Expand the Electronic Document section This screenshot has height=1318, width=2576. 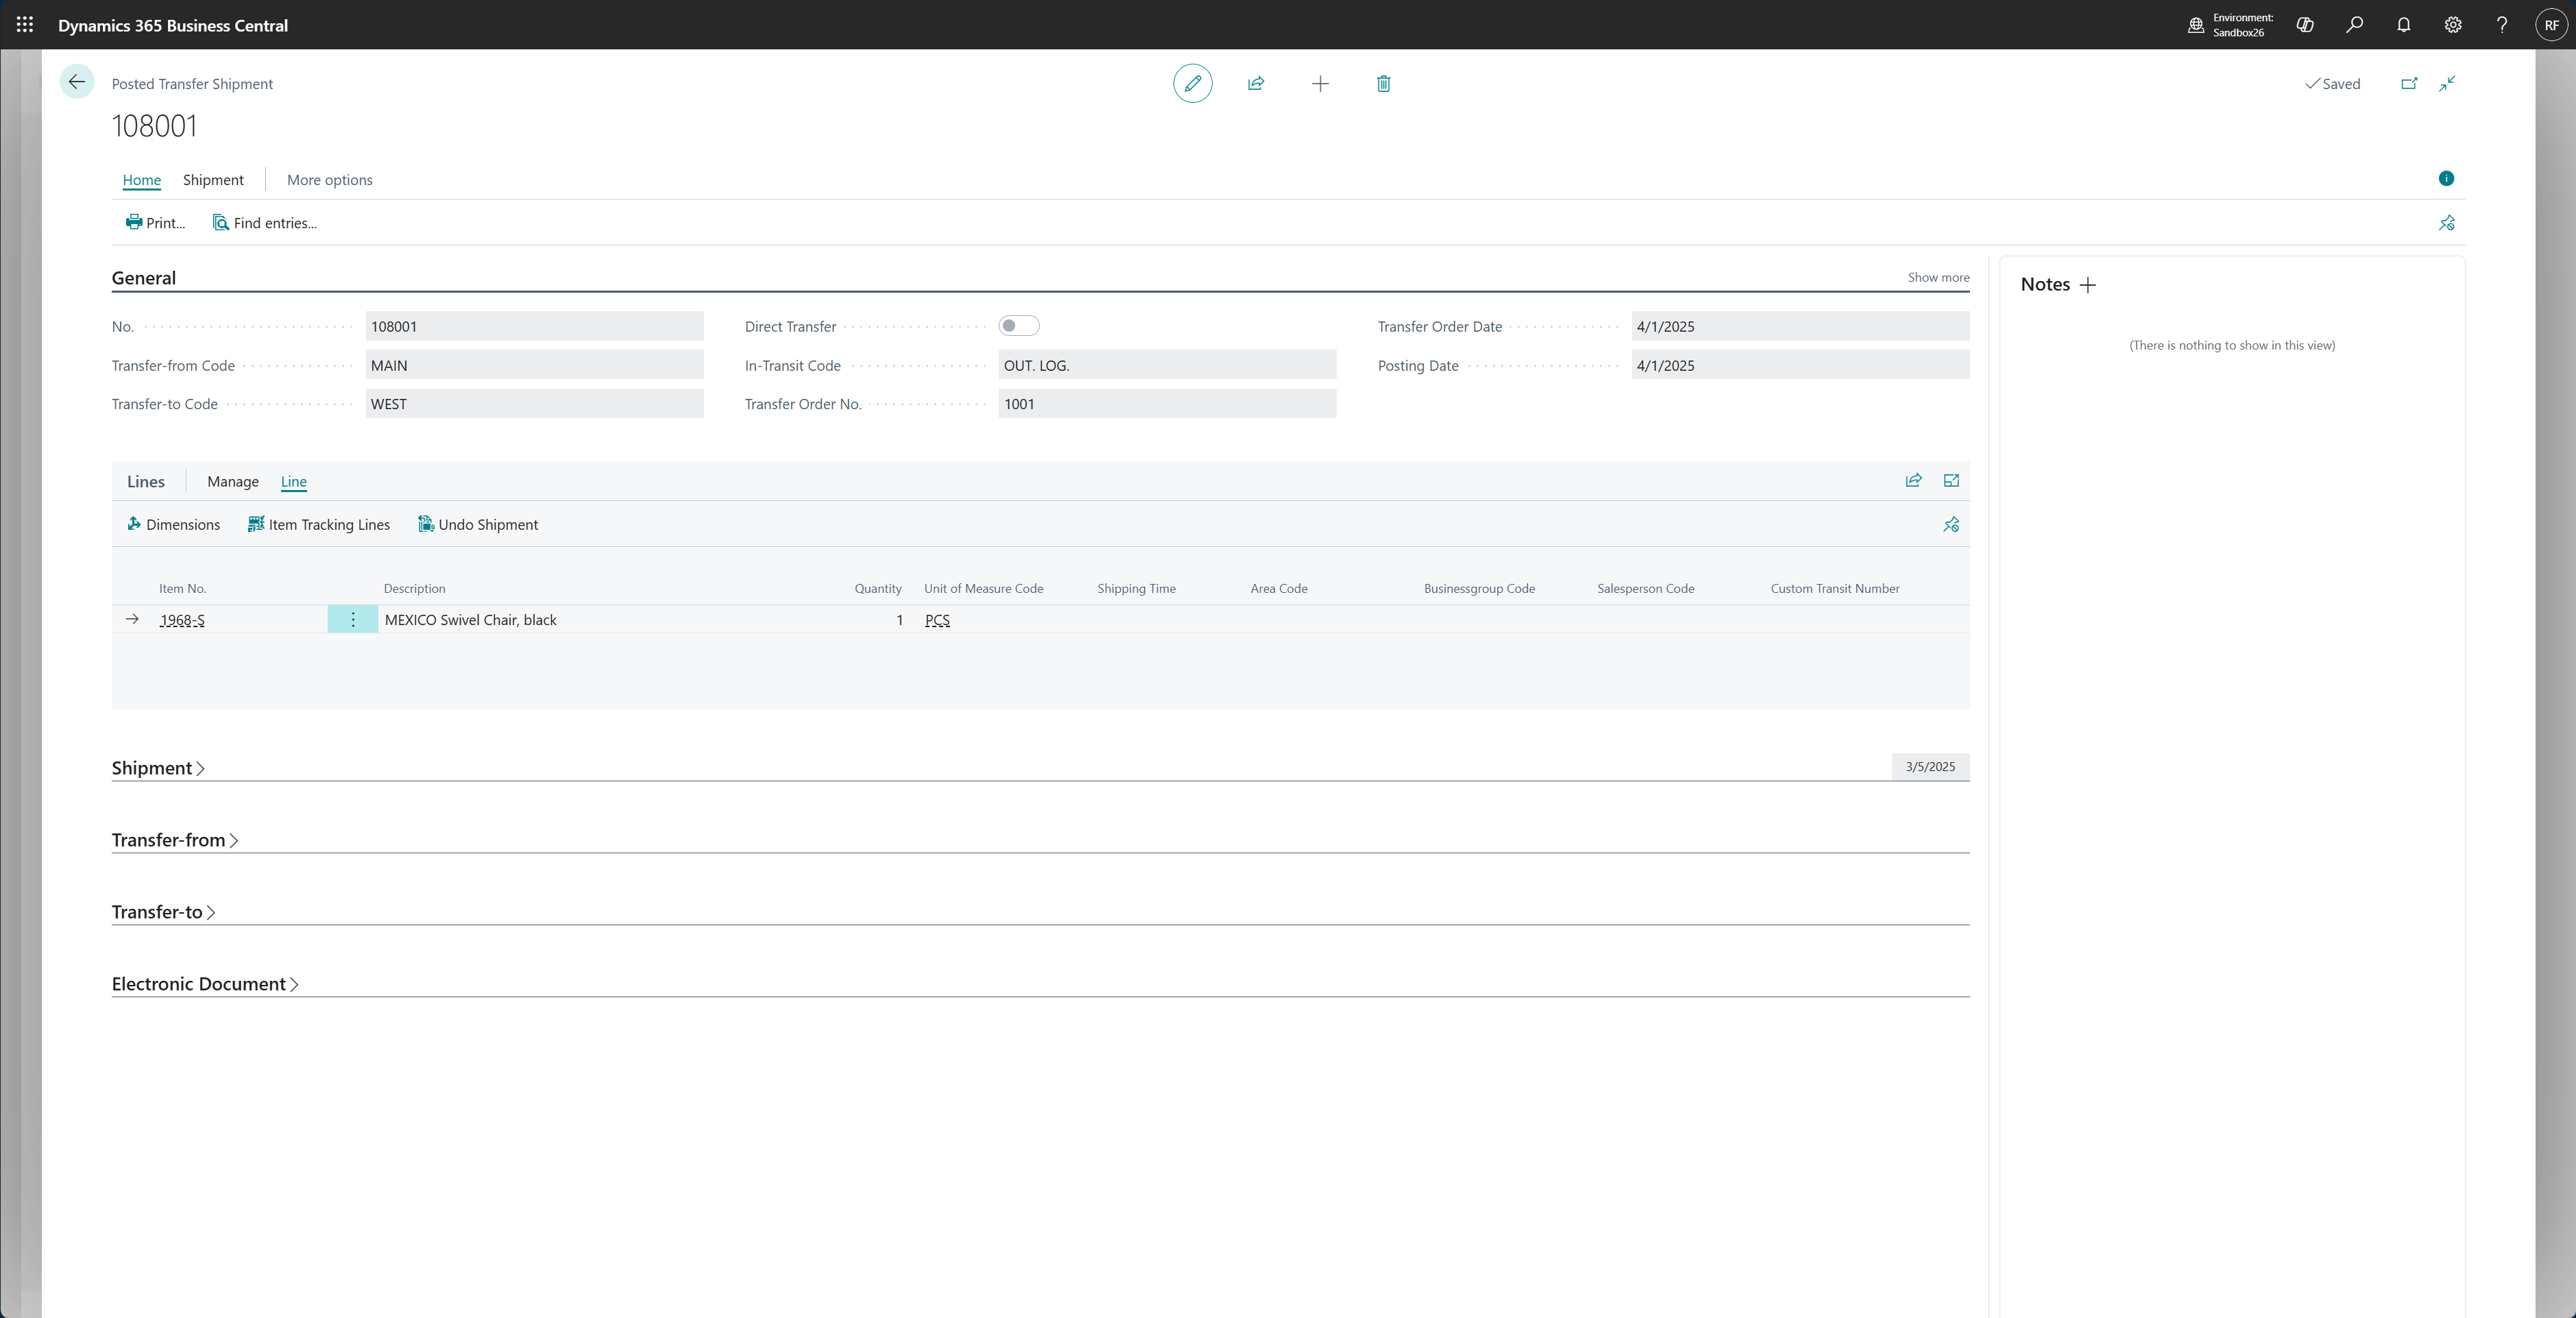(205, 984)
